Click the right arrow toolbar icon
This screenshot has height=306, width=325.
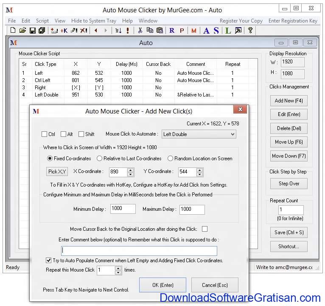coord(106,31)
